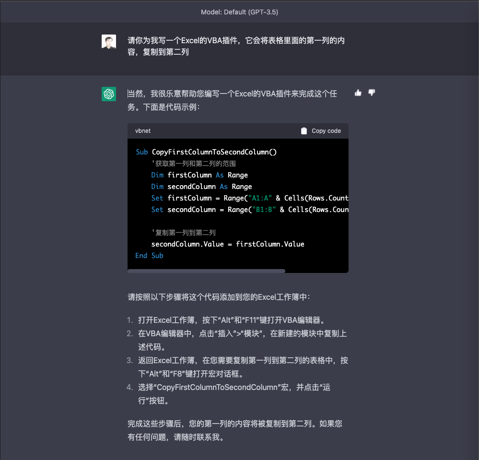Click the user's prompt about Excel VBA

(x=236, y=46)
